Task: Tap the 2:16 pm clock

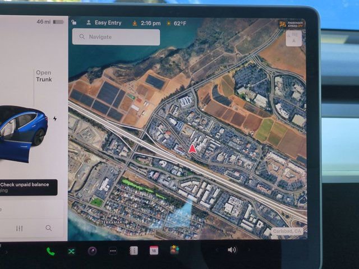Action: point(151,24)
